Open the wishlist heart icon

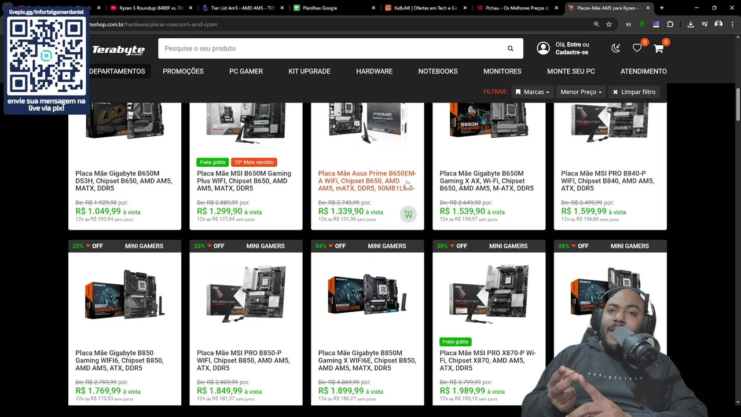point(637,48)
